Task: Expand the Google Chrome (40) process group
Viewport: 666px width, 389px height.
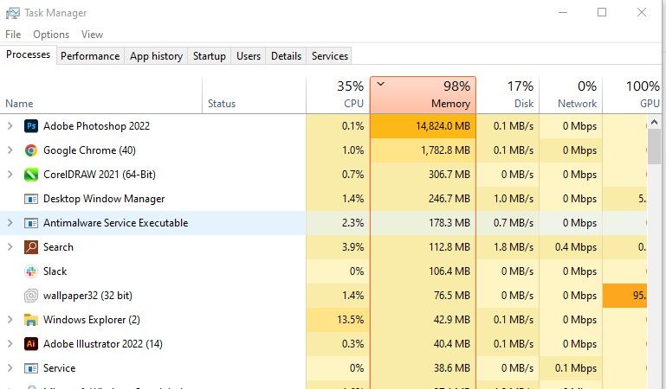Action: [10, 150]
